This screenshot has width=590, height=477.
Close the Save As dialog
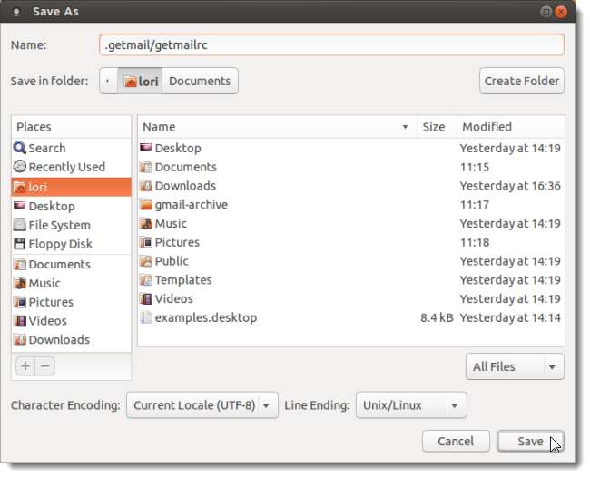561,12
